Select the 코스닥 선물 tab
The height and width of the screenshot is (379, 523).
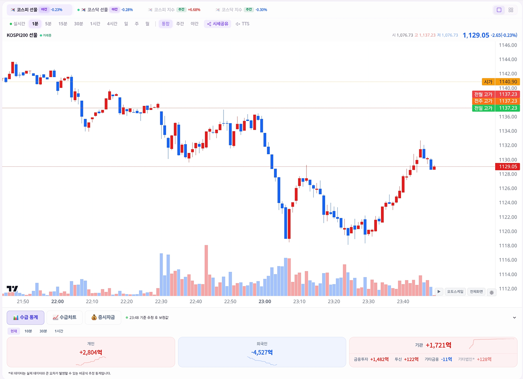tap(105, 10)
